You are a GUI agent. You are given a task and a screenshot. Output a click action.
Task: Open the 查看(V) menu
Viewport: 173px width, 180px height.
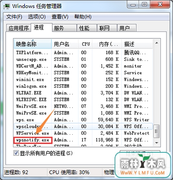pyautogui.click(x=60, y=17)
